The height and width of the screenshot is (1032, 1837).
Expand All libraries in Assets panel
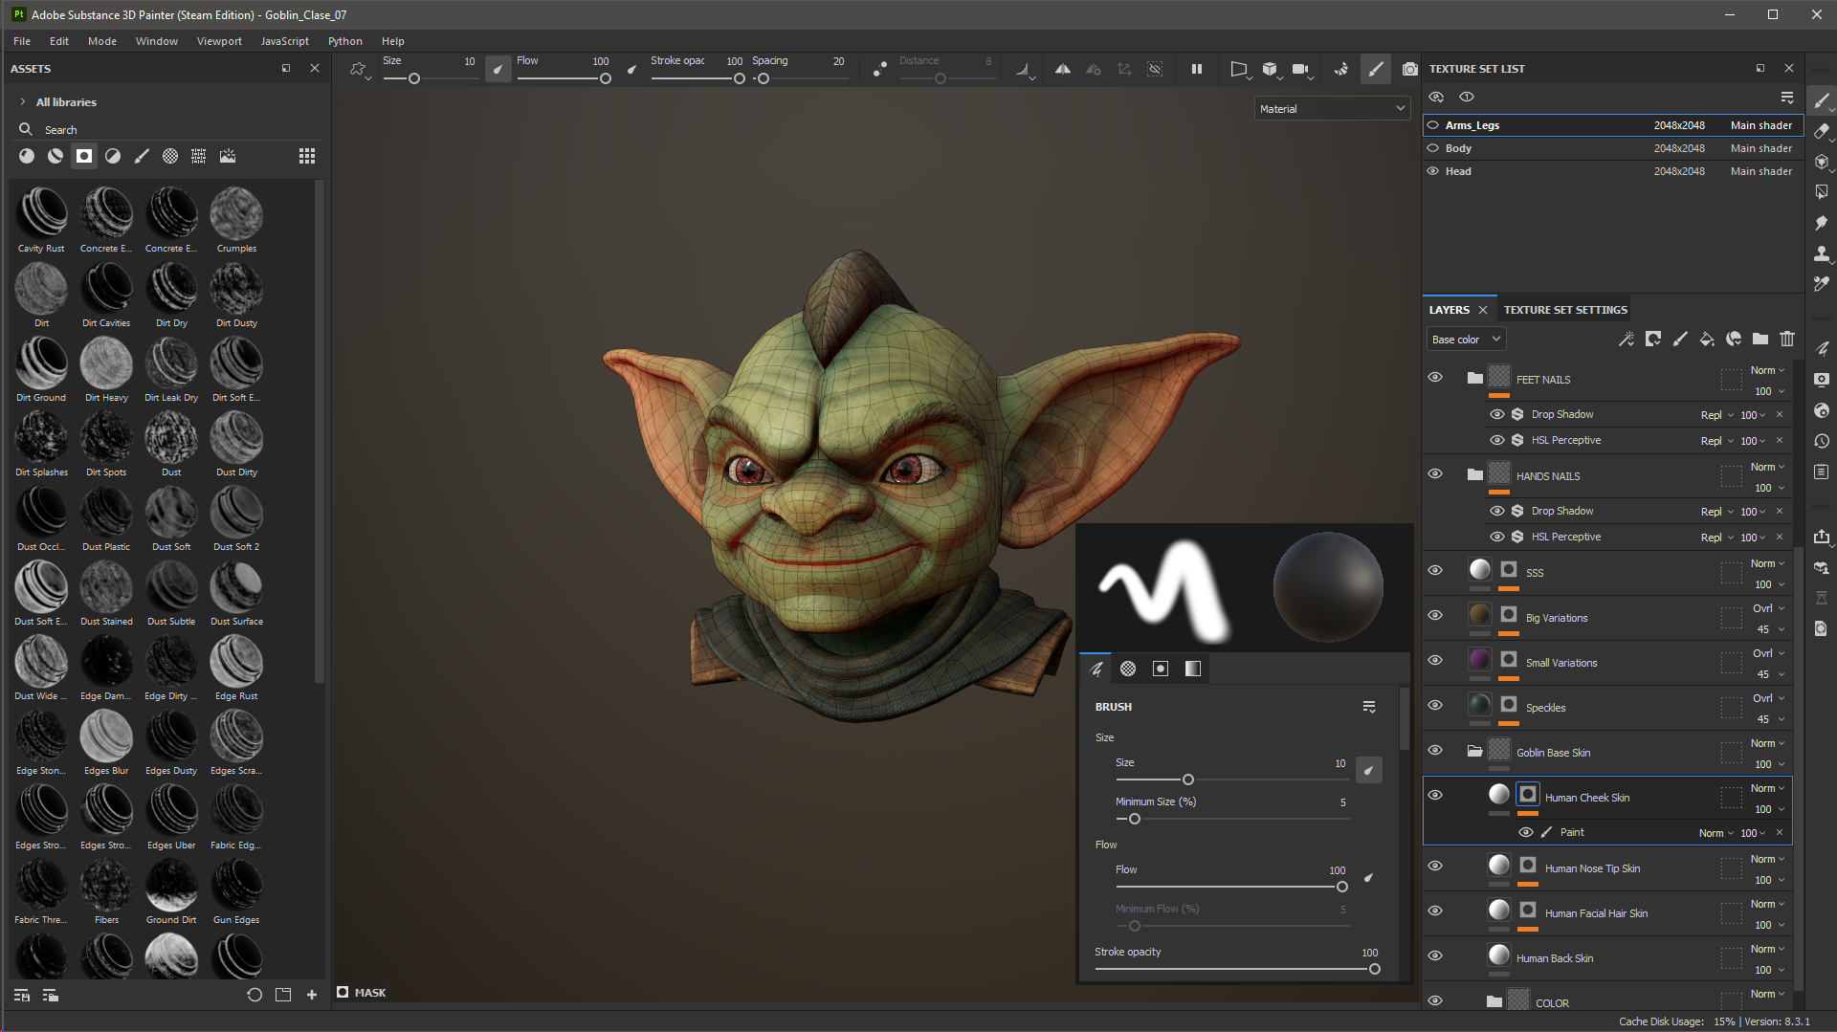pyautogui.click(x=22, y=102)
